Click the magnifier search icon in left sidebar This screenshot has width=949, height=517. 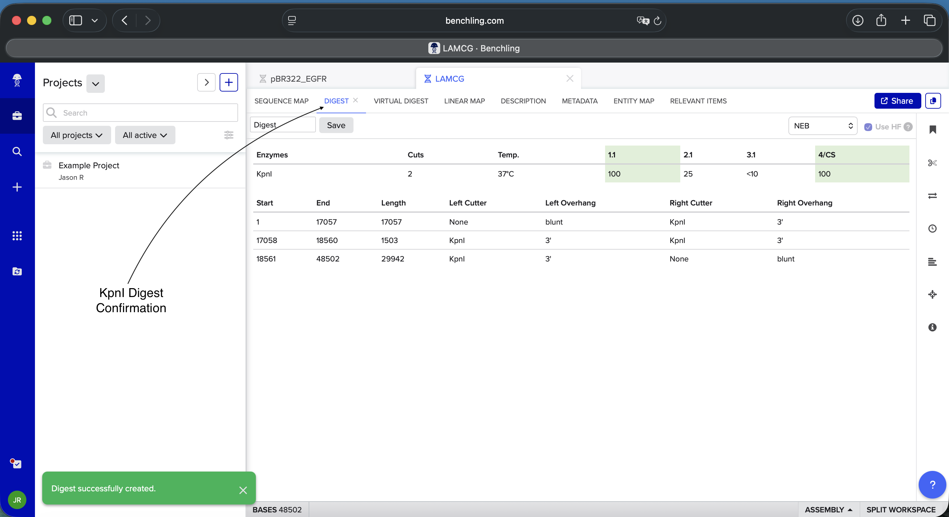[17, 151]
